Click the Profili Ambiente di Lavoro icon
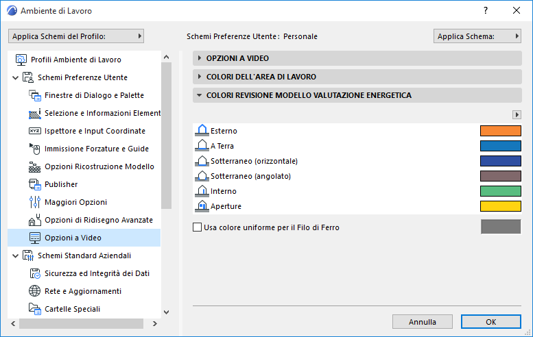The height and width of the screenshot is (337, 533). (21, 60)
